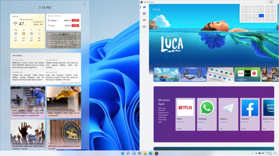Snap to tall left zone of left-plus-stacked layout

[243, 18]
